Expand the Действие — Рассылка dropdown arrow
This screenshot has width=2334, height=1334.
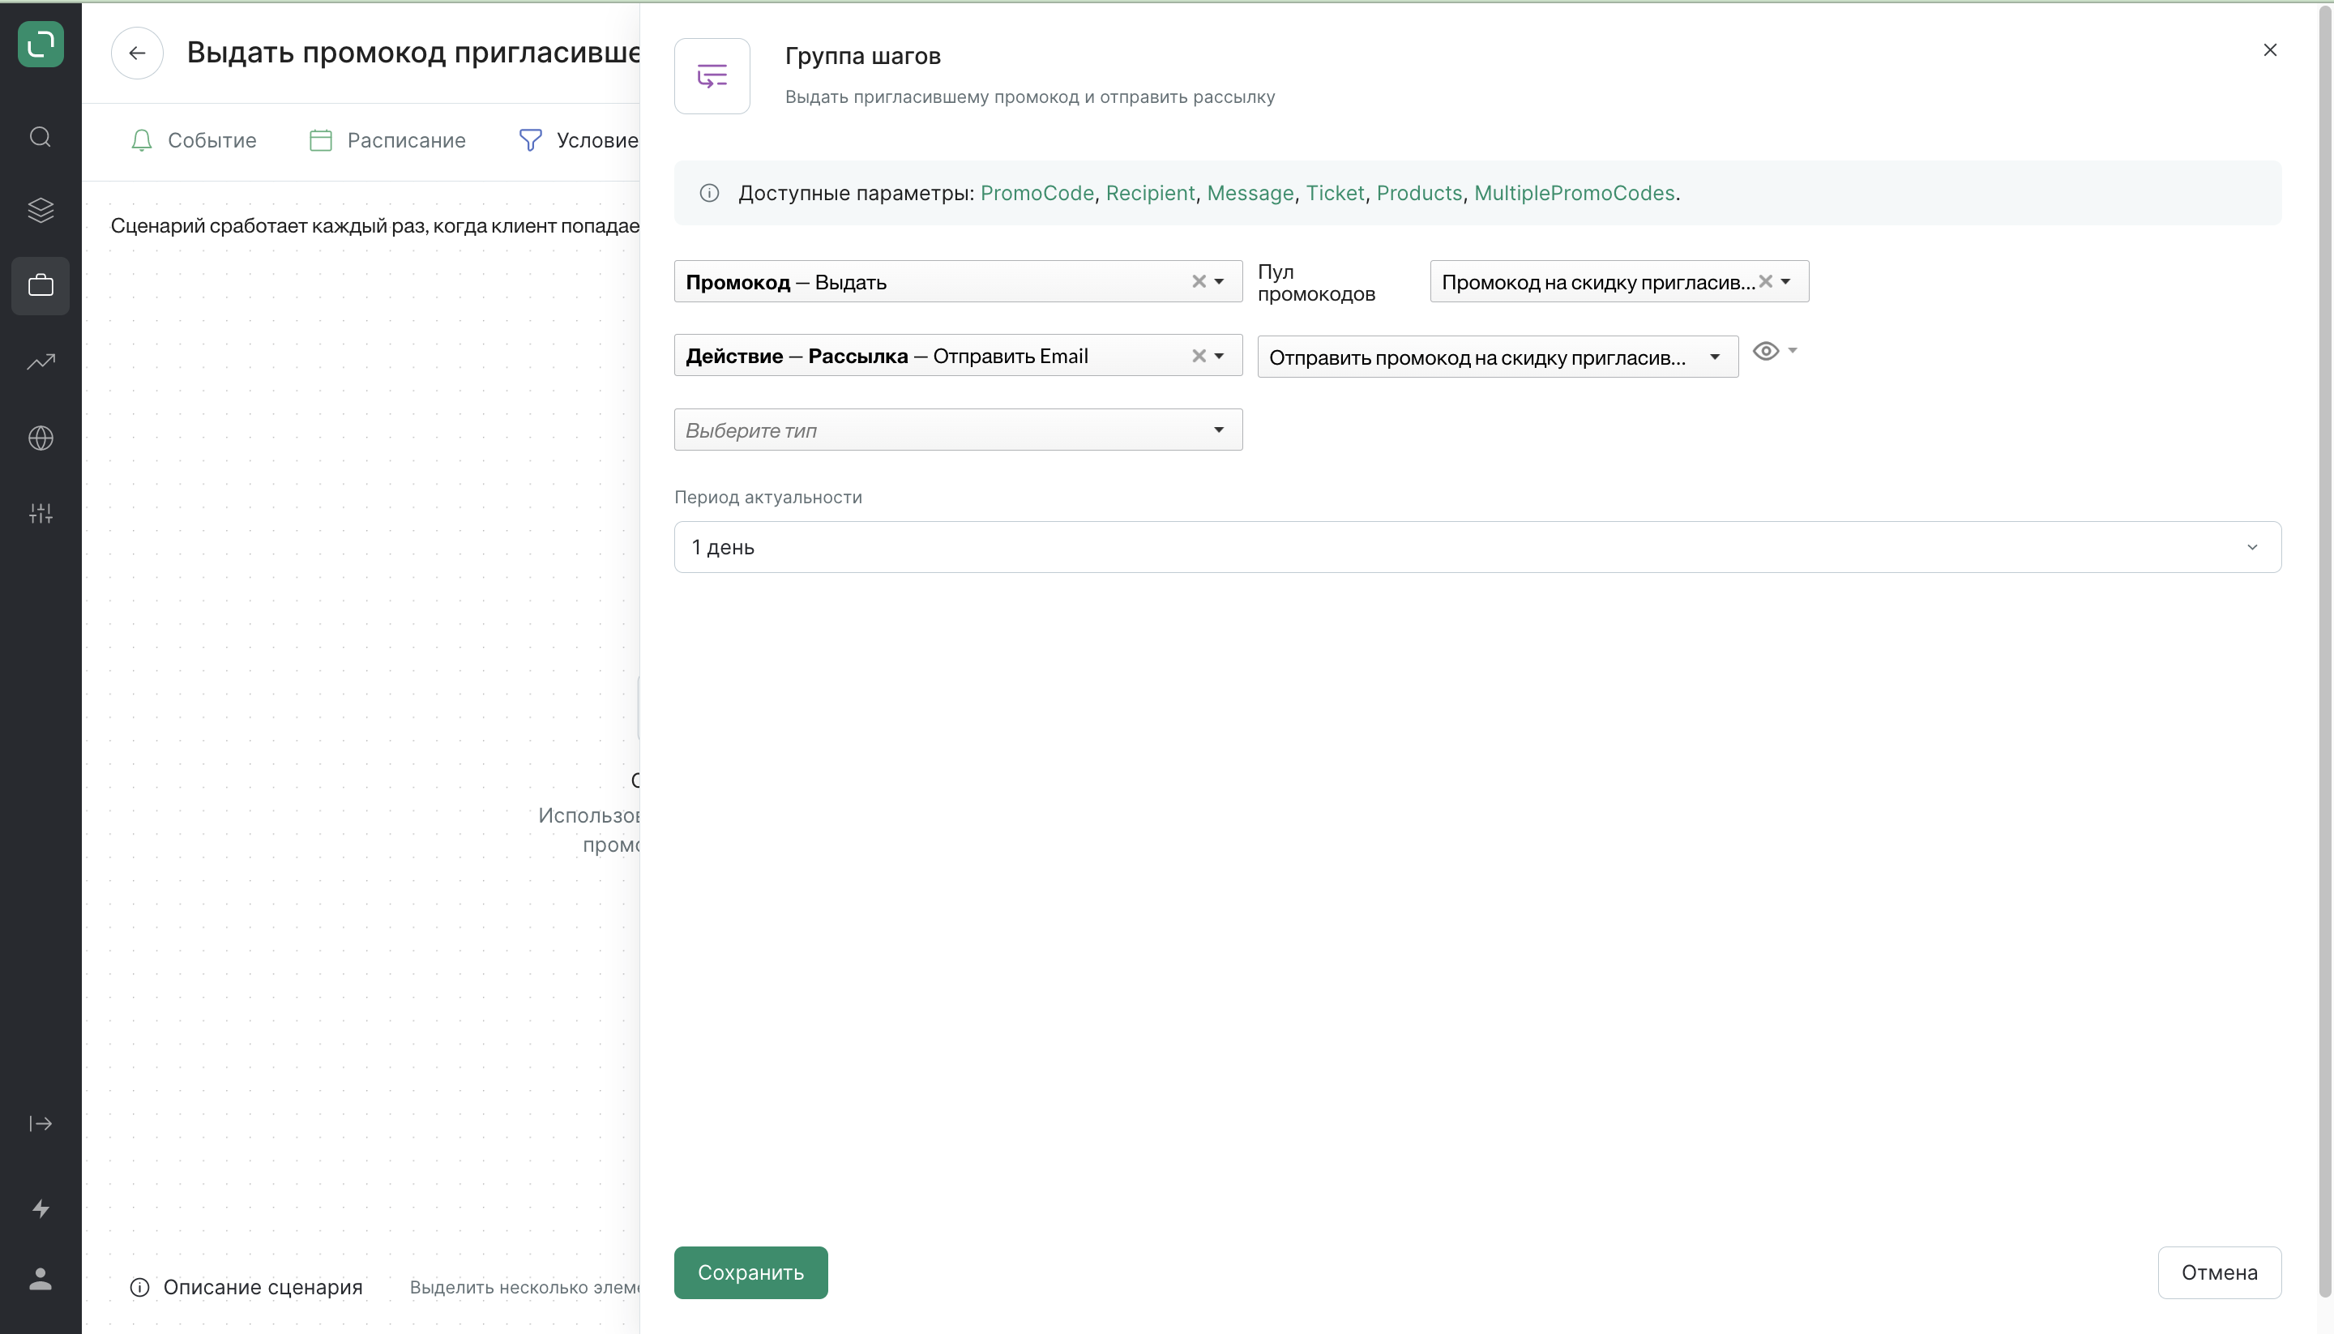pyautogui.click(x=1219, y=357)
